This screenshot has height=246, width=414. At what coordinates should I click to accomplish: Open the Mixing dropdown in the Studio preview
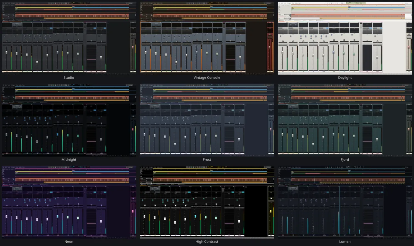pos(131,3)
